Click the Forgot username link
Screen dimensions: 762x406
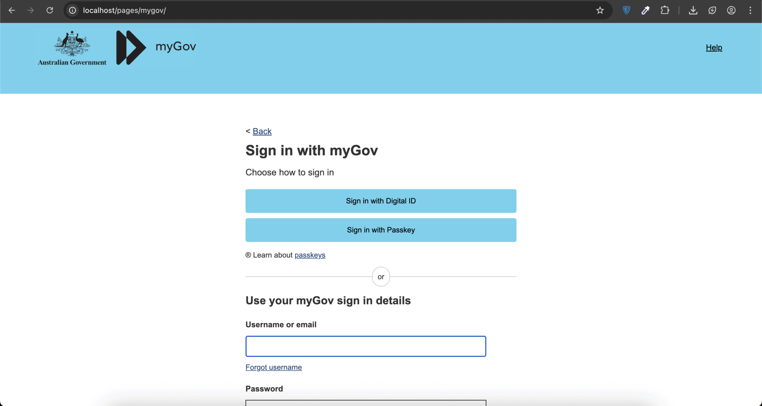[274, 367]
